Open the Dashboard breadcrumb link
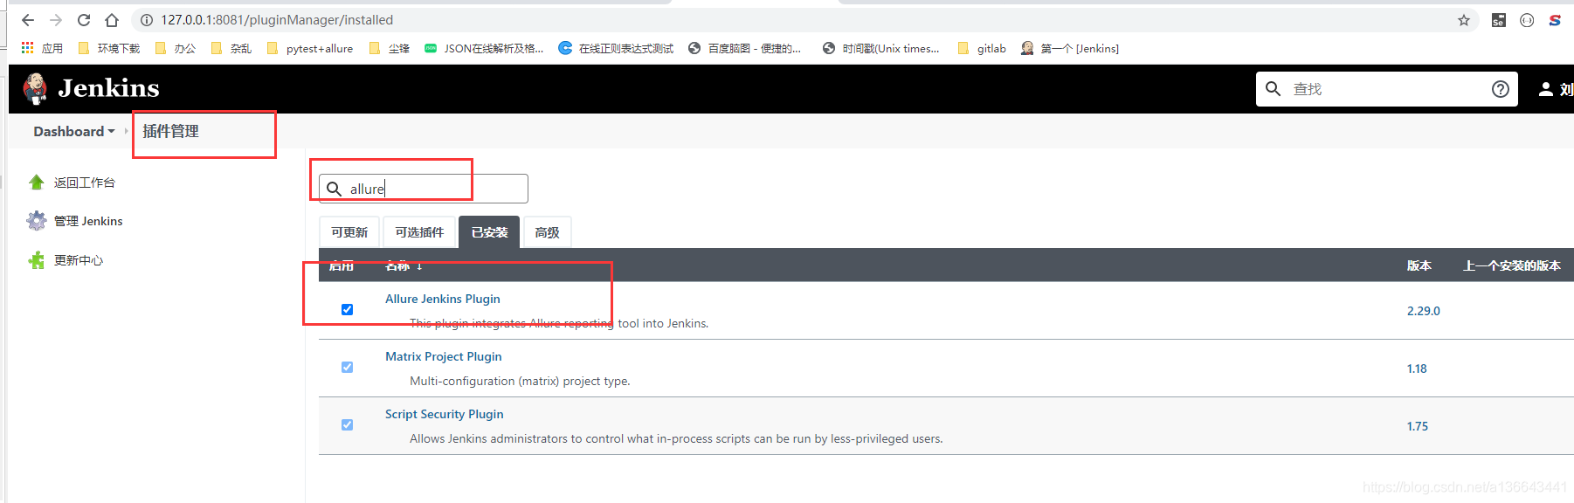The width and height of the screenshot is (1574, 503). pos(68,131)
